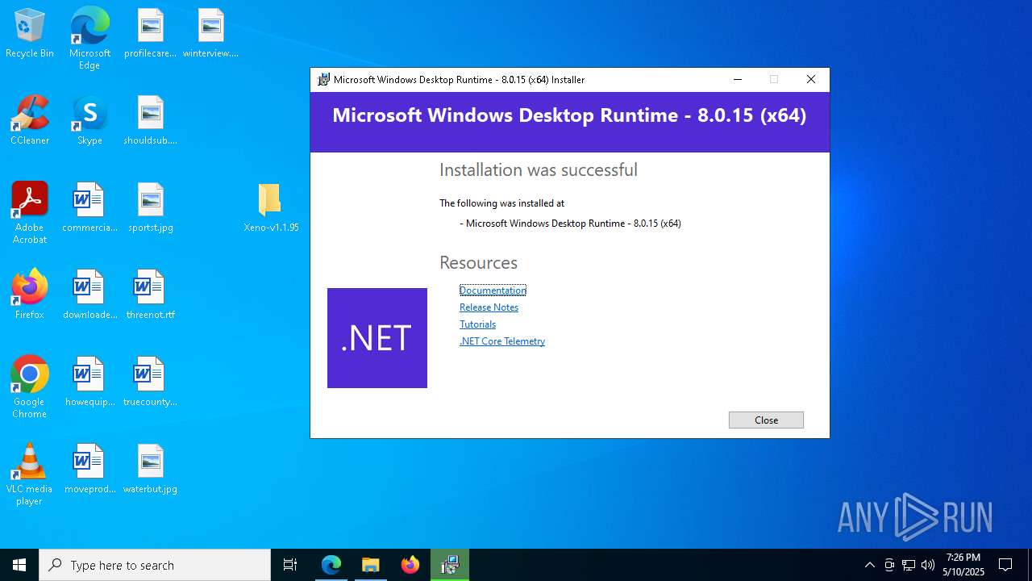The width and height of the screenshot is (1032, 581).
Task: Open the .NET Core Telemetry link
Action: (502, 341)
